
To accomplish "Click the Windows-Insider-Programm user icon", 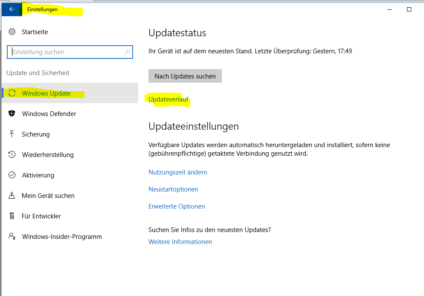I will tap(12, 236).
